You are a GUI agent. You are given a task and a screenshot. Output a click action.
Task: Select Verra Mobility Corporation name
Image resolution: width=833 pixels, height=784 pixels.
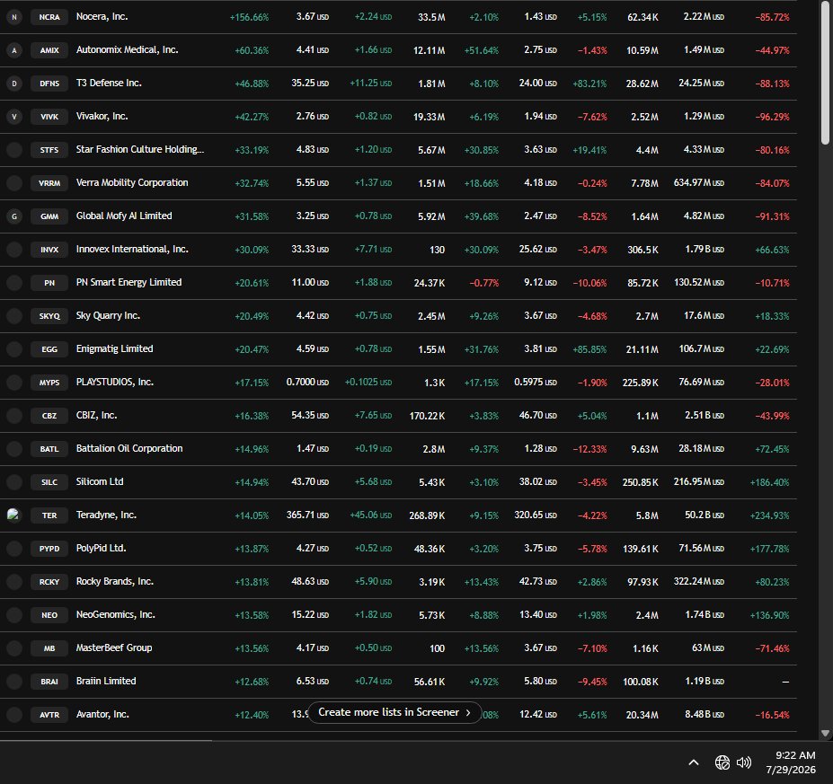(x=132, y=182)
